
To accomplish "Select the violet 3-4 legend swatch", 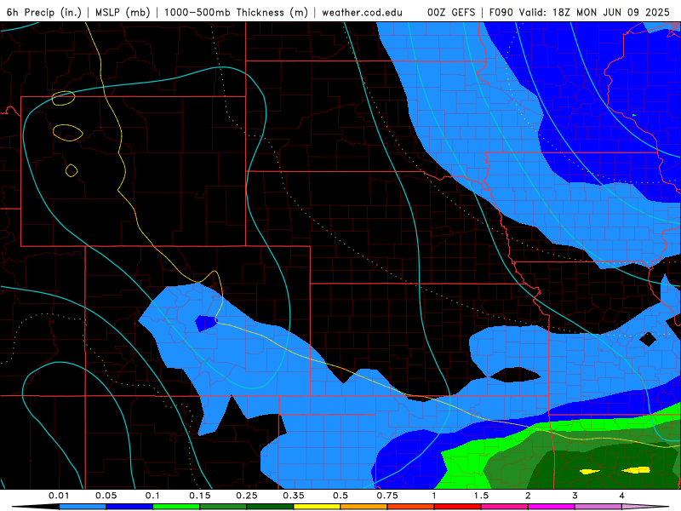I will pos(598,507).
